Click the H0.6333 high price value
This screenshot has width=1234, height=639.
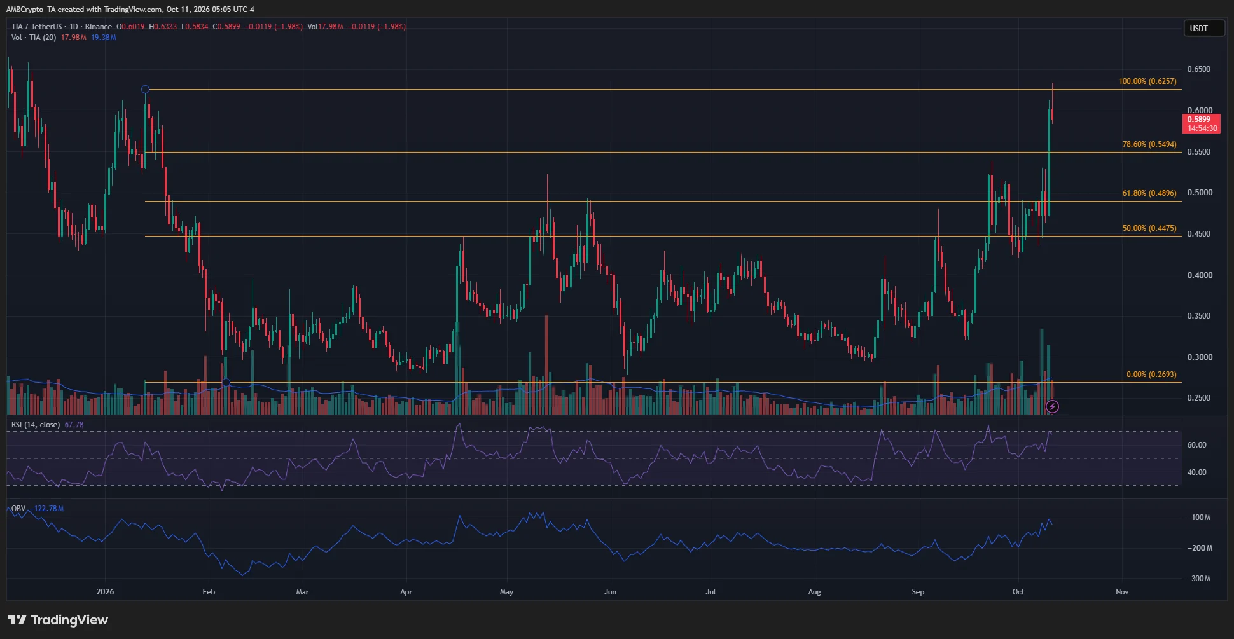(163, 27)
